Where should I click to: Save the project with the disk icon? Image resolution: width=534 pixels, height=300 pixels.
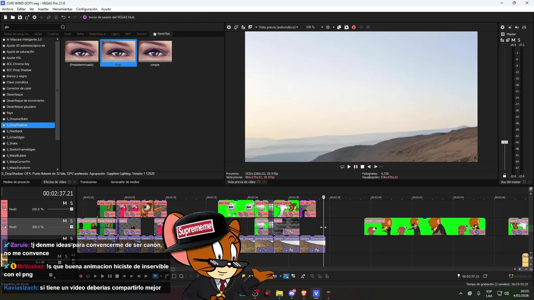point(20,17)
